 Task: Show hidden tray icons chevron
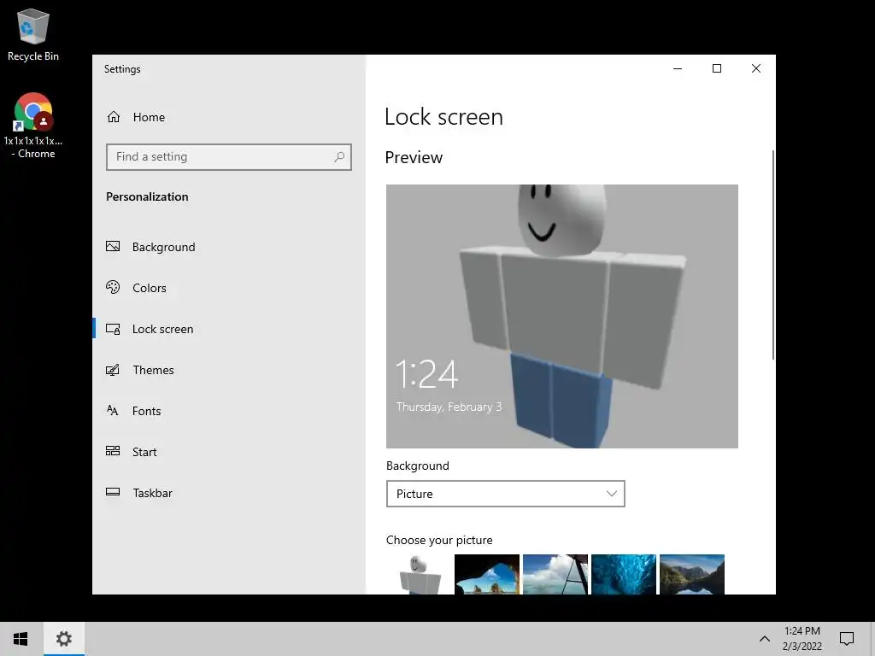[x=765, y=639]
